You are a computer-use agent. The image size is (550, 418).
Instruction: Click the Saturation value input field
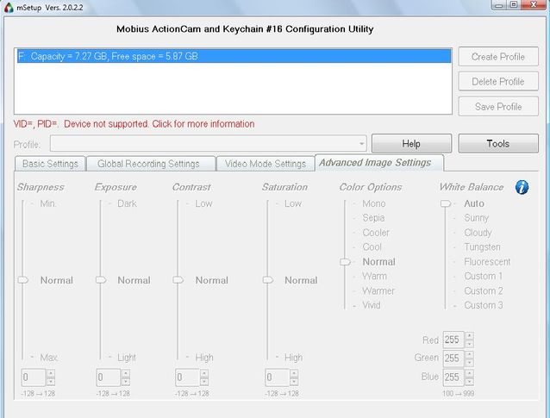click(277, 377)
